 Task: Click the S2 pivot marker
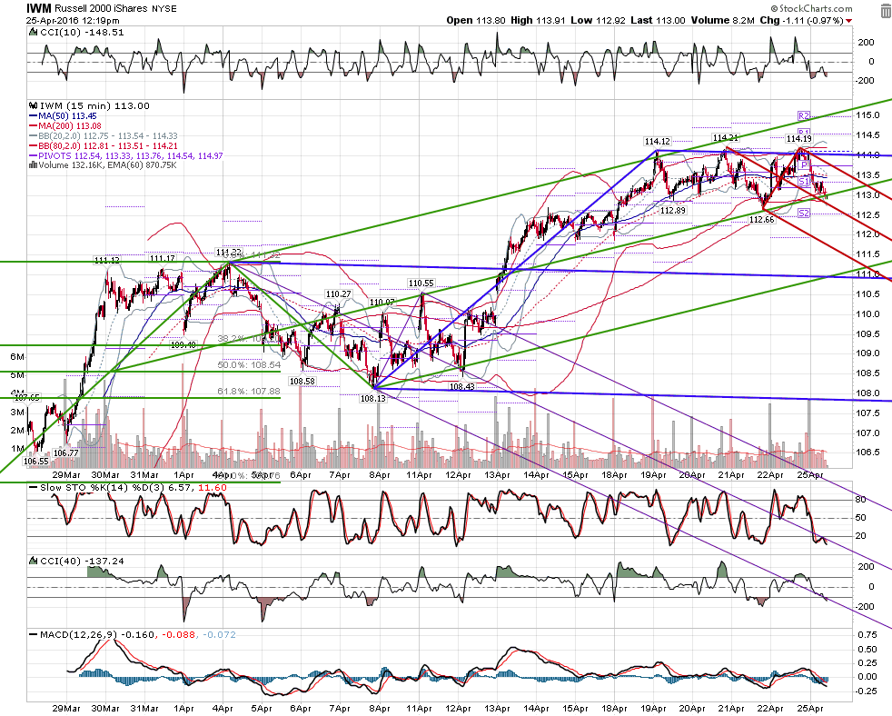[803, 214]
